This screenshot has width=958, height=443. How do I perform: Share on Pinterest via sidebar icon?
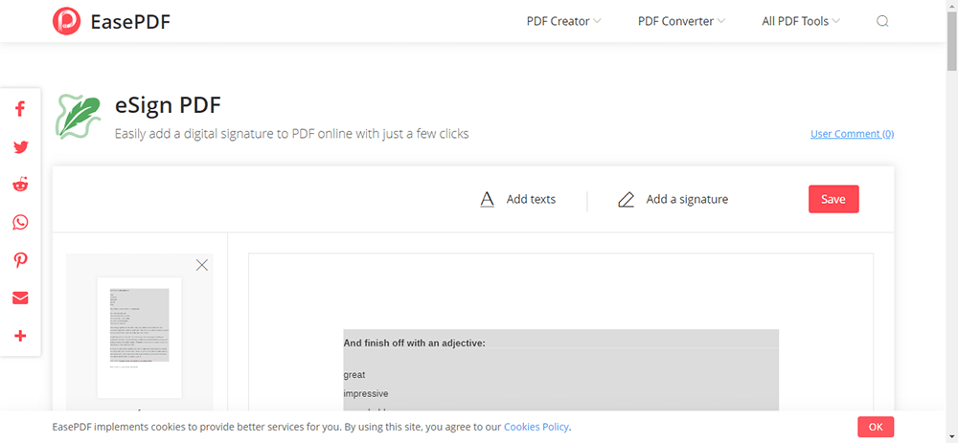coord(20,260)
